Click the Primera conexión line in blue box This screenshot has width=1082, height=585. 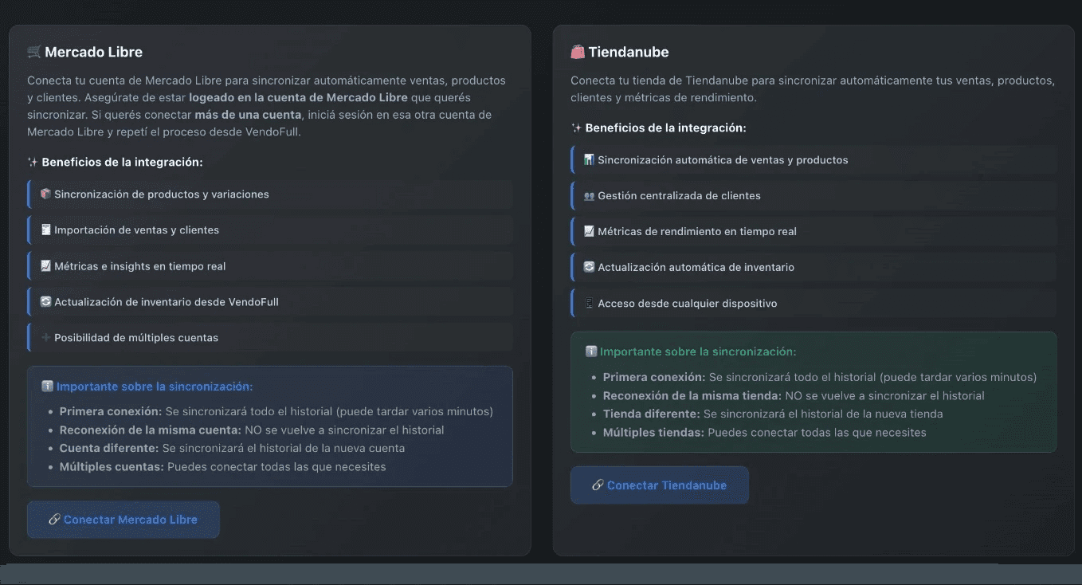pos(276,411)
